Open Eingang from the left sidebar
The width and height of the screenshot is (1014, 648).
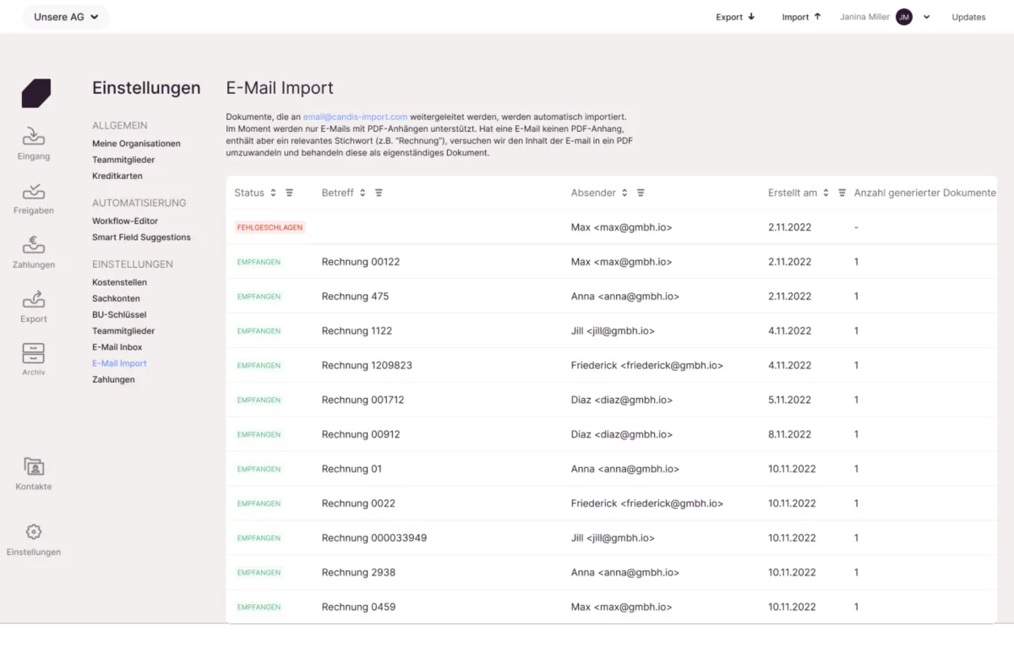click(34, 136)
